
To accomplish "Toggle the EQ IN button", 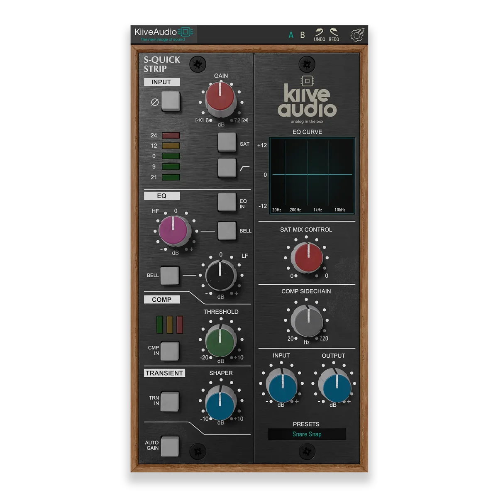I will point(227,202).
